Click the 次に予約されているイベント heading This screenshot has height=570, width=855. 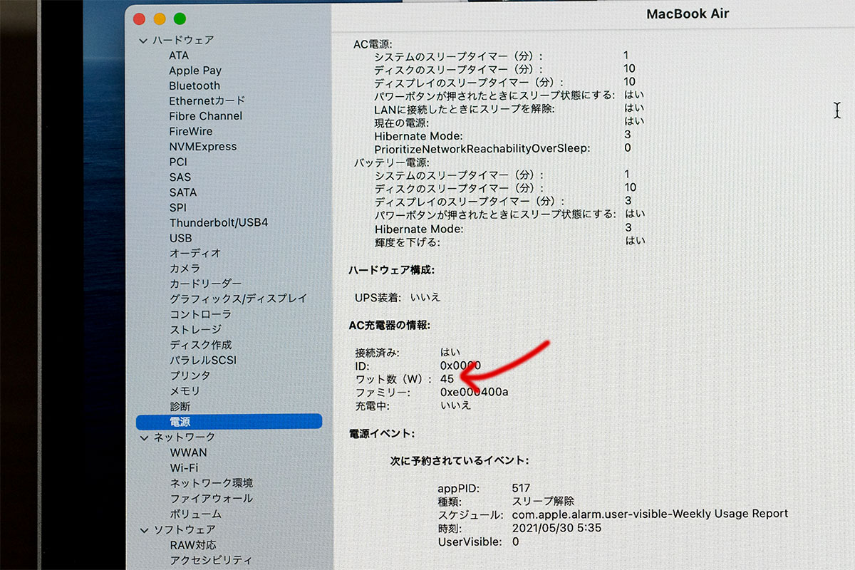coord(460,461)
